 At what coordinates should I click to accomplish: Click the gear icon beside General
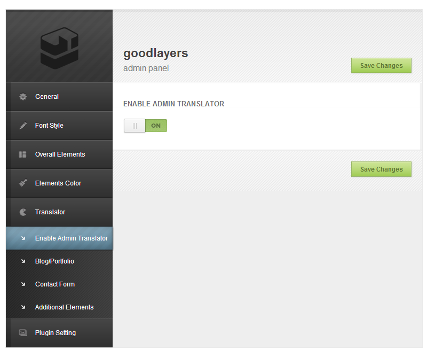click(23, 97)
